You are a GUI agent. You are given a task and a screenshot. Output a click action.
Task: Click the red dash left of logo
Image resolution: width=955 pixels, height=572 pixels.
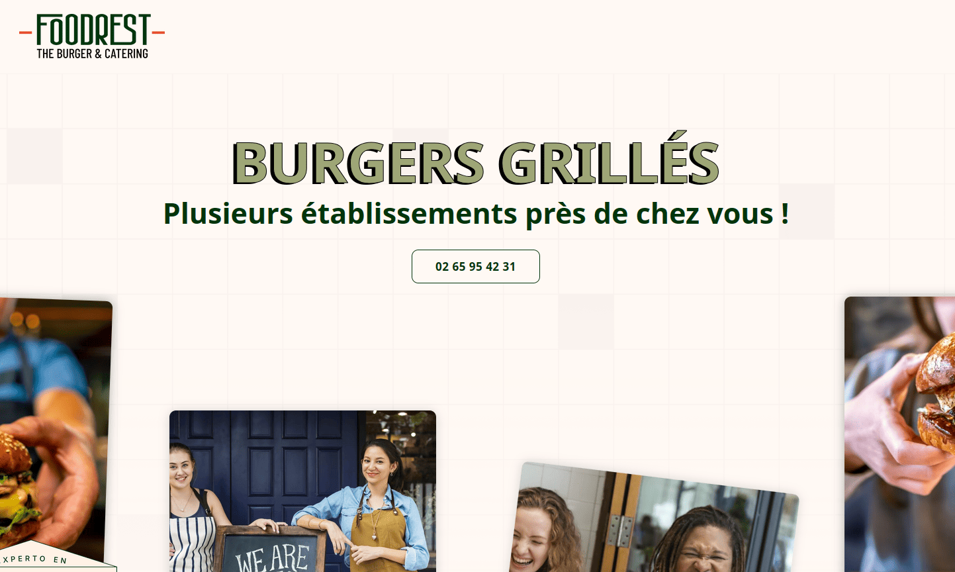tap(26, 32)
